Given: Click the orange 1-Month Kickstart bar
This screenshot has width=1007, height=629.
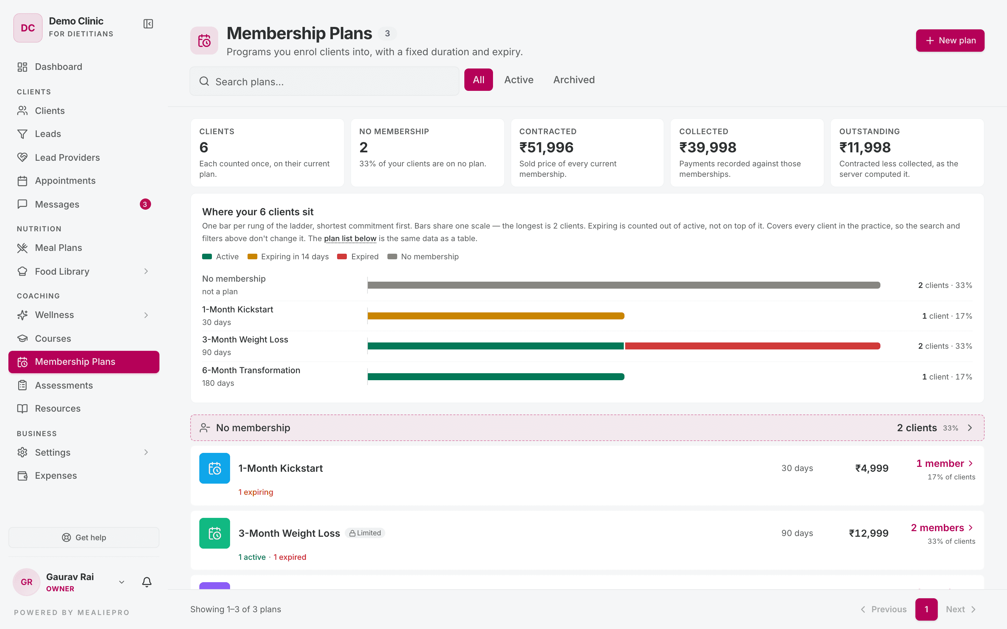Looking at the screenshot, I should [495, 316].
